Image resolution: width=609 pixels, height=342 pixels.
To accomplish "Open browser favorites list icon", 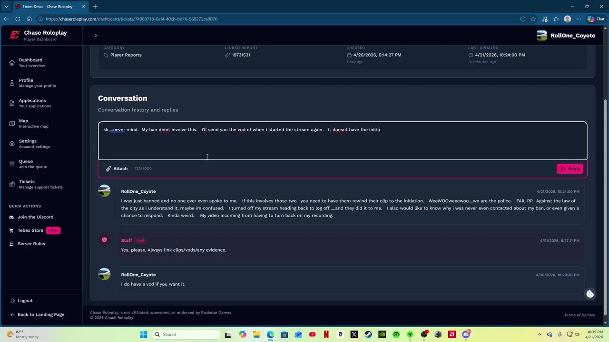I will click(x=556, y=19).
